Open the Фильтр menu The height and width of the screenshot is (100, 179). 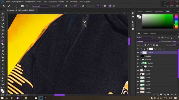(61, 2)
